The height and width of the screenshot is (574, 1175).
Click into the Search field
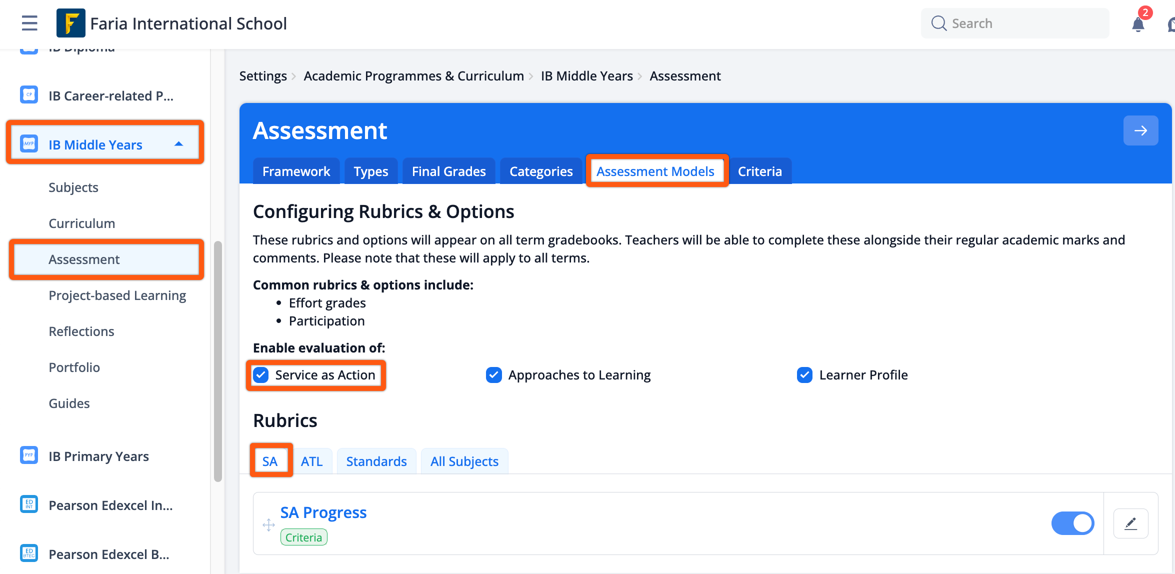tap(1014, 23)
